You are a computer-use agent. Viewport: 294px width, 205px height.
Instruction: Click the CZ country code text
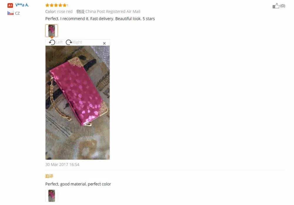17,13
